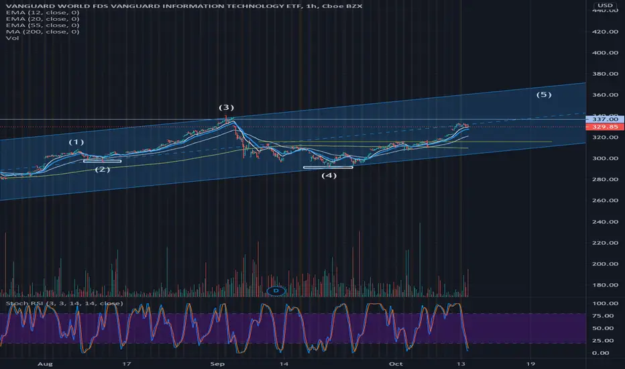The width and height of the screenshot is (625, 369).
Task: Click the Stoch RSI indicator label
Action: click(x=64, y=303)
